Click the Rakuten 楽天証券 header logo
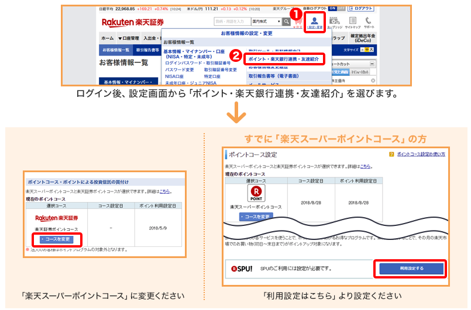 tap(132, 22)
